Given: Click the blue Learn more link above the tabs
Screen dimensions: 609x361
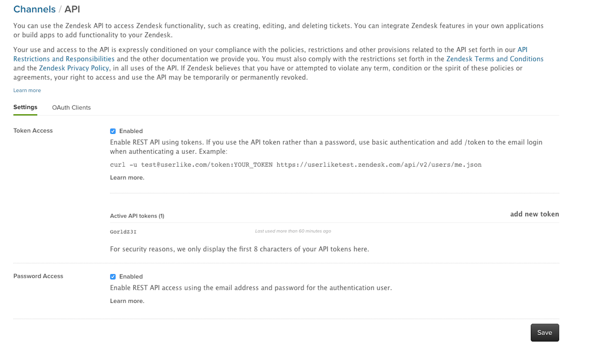Looking at the screenshot, I should coord(27,91).
